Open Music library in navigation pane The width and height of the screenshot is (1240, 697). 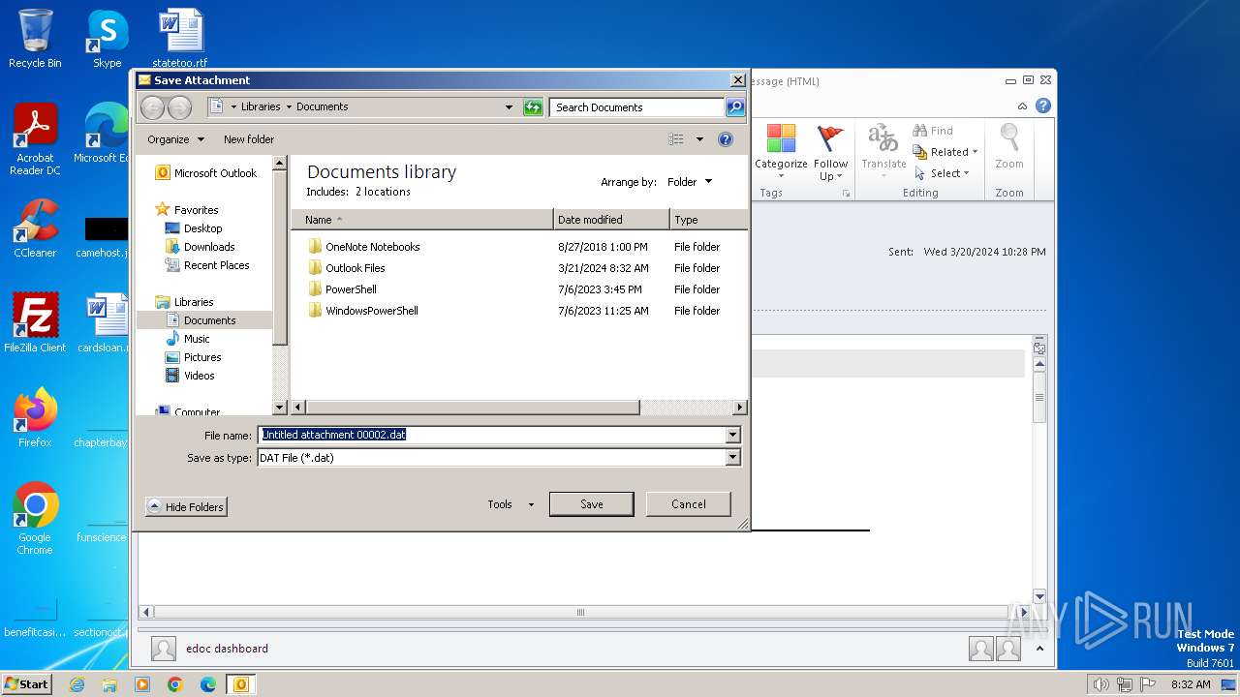coord(188,339)
